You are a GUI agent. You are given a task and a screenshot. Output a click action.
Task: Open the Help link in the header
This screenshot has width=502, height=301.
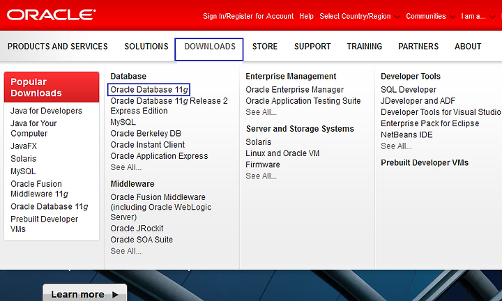pyautogui.click(x=306, y=16)
